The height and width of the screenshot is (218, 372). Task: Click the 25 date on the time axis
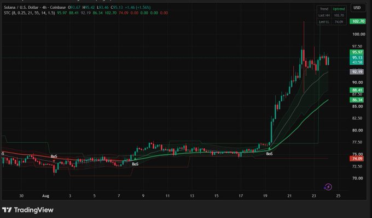(x=338, y=196)
